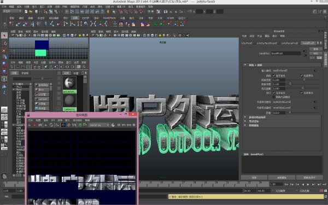The width and height of the screenshot is (328, 205).
Task: Click the Load Attributes button
Action: 282,178
